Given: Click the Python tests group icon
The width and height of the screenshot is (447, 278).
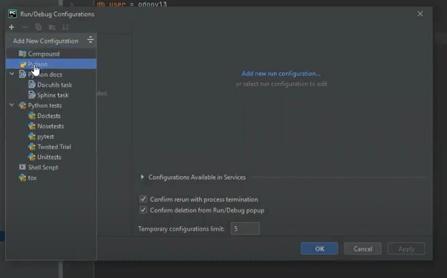Looking at the screenshot, I should (23, 105).
